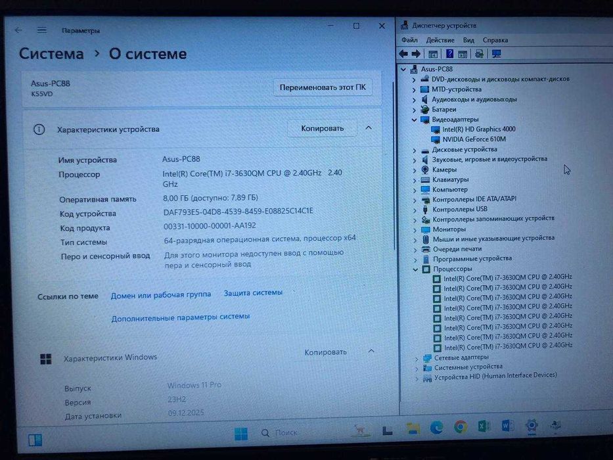Click Settings gear icon on taskbar
The width and height of the screenshot is (613, 460).
coord(532,425)
